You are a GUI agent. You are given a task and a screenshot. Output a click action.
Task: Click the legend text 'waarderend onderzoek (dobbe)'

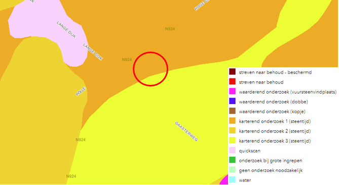point(274,102)
